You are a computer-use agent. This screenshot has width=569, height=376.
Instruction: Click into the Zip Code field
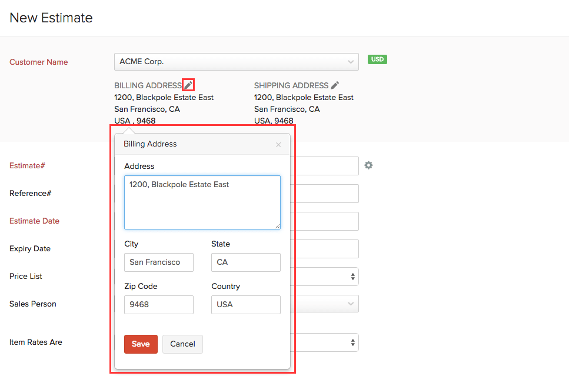point(159,305)
